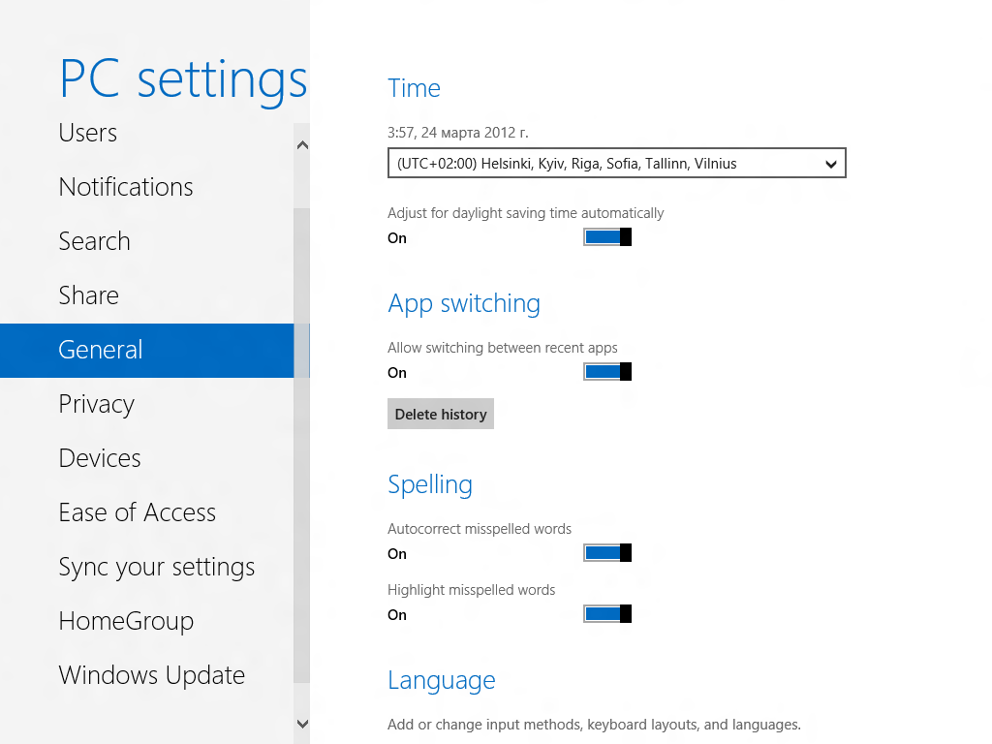Open Windows Update settings

[152, 675]
